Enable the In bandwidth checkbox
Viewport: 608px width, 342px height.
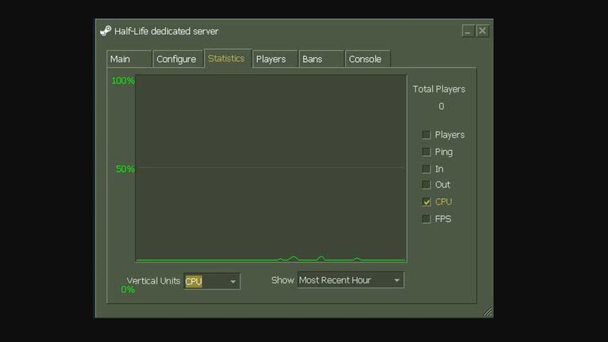(426, 168)
